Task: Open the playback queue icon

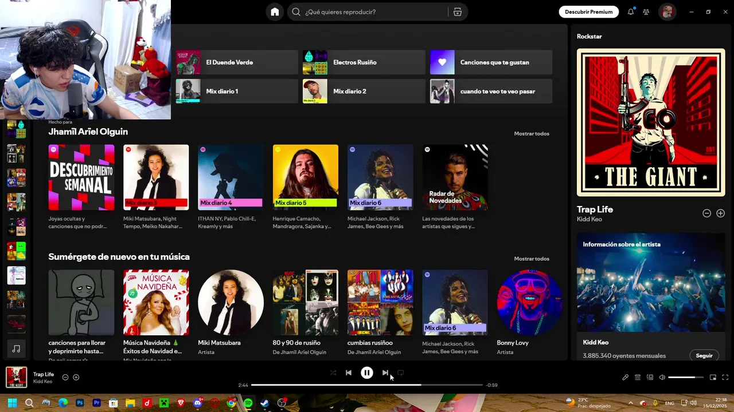Action: pos(638,377)
